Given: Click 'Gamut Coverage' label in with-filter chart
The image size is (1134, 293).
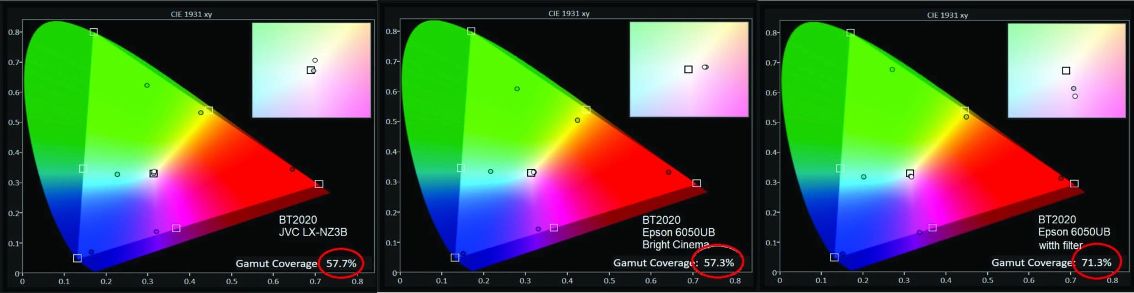Looking at the screenshot, I should (x=1034, y=263).
